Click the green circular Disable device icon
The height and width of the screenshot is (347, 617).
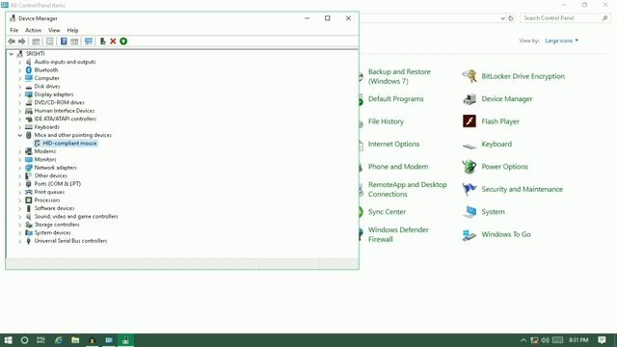[x=123, y=41]
